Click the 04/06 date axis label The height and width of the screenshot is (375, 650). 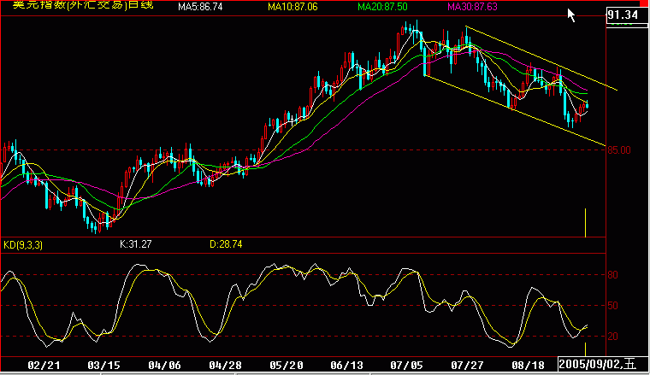[164, 366]
